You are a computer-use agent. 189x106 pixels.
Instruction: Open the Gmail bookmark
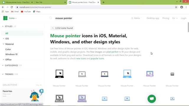pyautogui.click(x=15, y=11)
